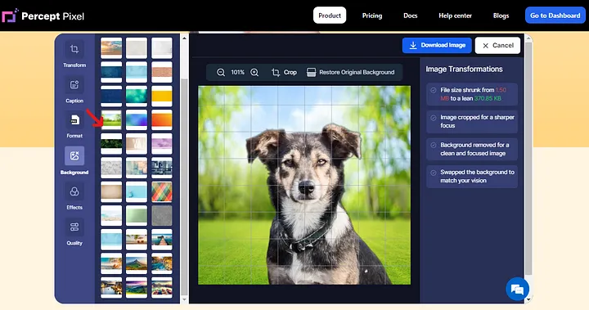Click the thumbnail list scroll-down arrow

tap(184, 299)
